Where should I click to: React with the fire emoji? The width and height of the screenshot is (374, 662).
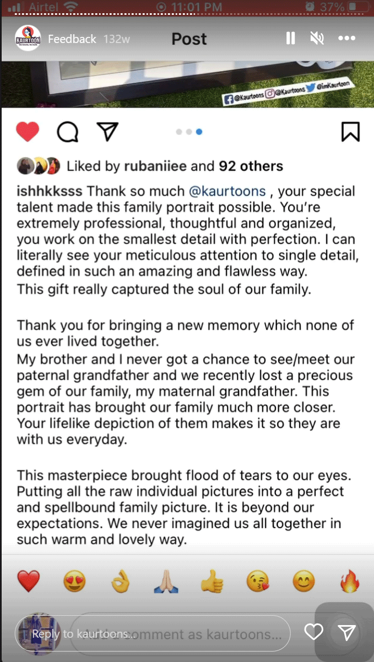349,581
